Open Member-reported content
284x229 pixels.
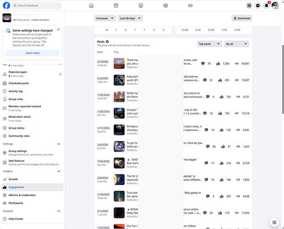pos(33,108)
